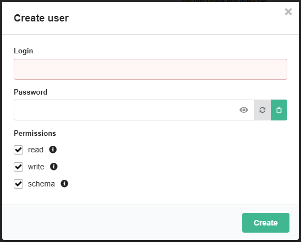This screenshot has width=301, height=242.
Task: Show password with the eye icon
Action: [x=244, y=110]
